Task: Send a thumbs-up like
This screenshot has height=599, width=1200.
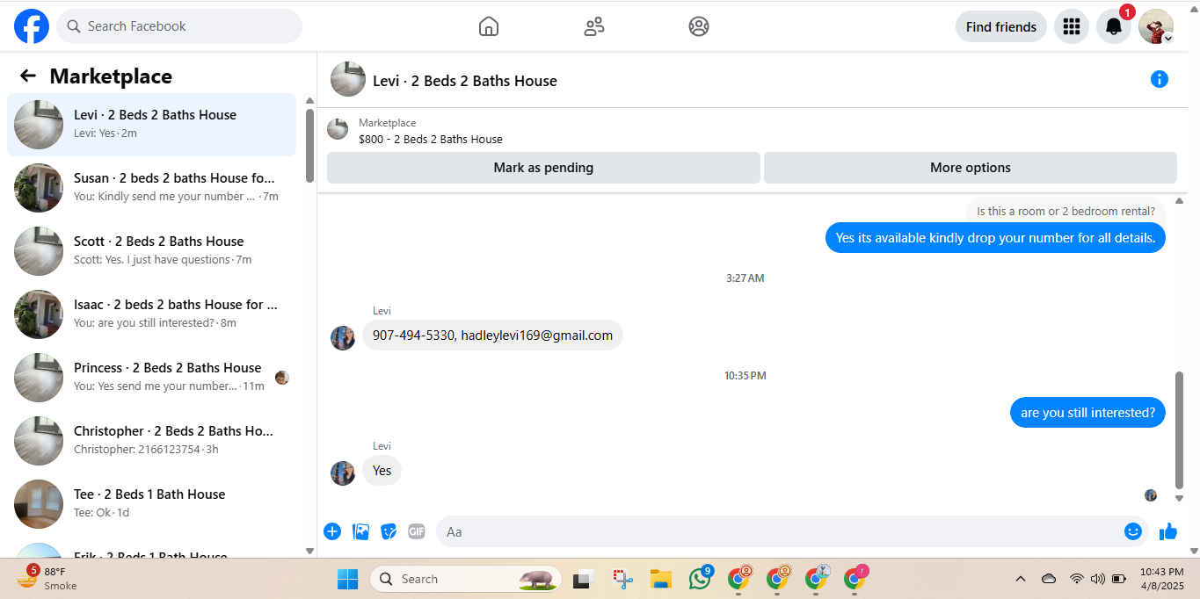Action: point(1168,531)
